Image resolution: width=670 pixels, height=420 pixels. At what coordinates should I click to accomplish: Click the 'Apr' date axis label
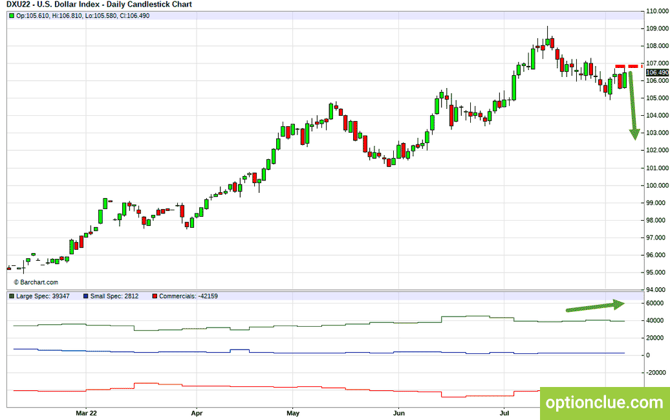click(x=197, y=413)
